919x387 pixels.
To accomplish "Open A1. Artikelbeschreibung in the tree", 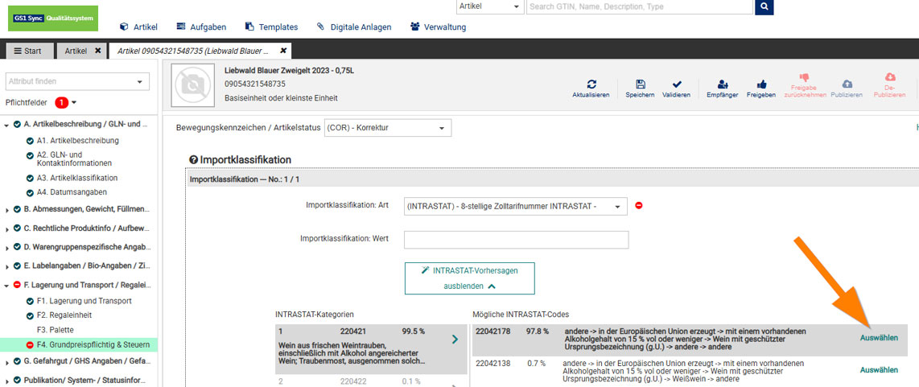I will coord(77,141).
